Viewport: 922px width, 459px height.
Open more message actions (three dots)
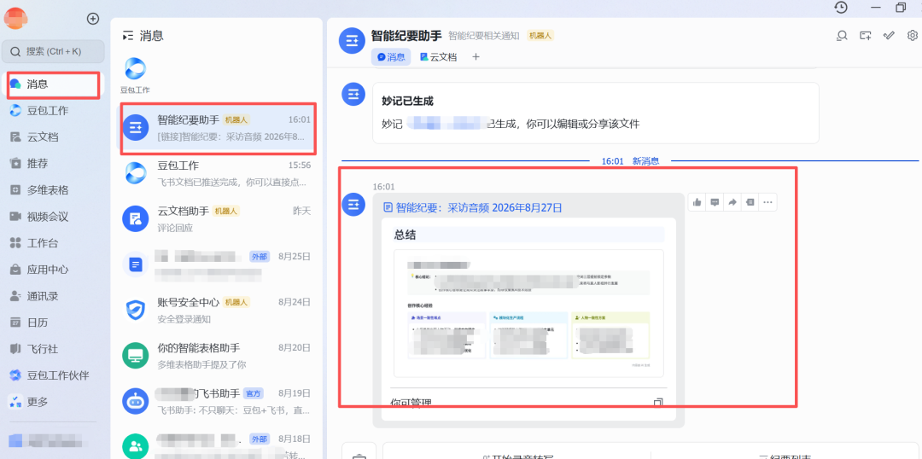767,202
